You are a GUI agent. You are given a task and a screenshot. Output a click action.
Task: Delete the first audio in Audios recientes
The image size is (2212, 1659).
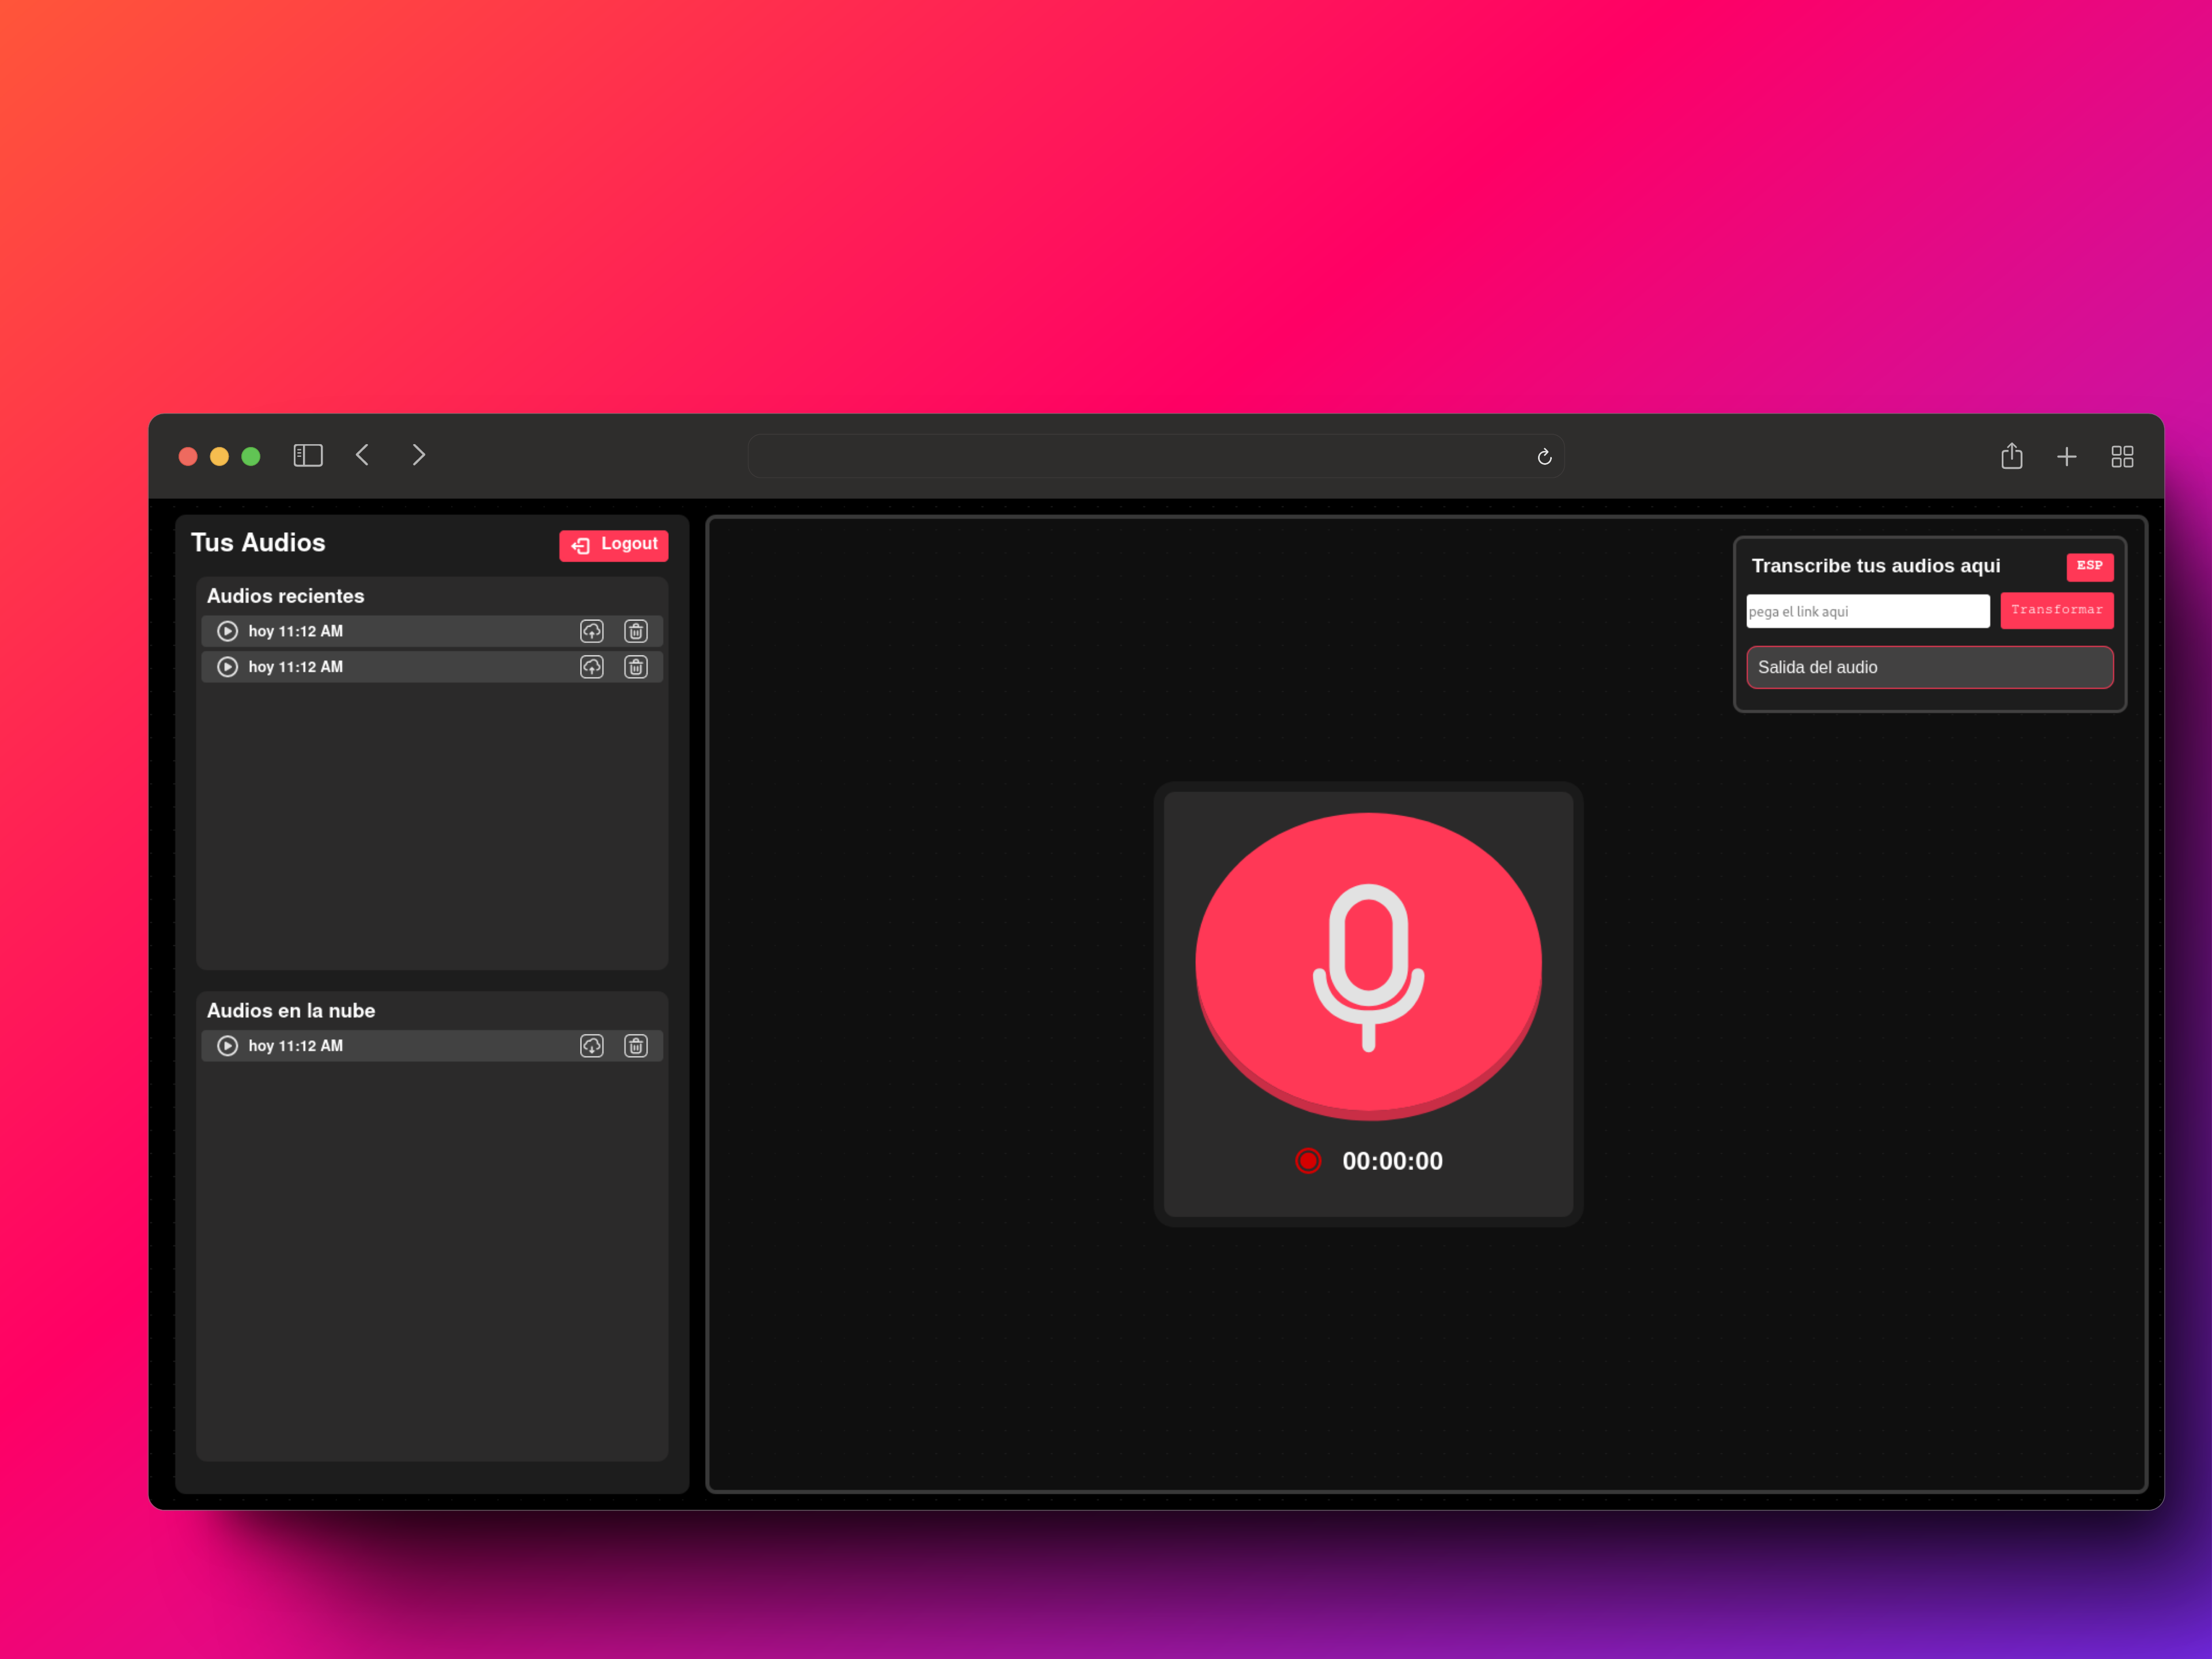[636, 631]
